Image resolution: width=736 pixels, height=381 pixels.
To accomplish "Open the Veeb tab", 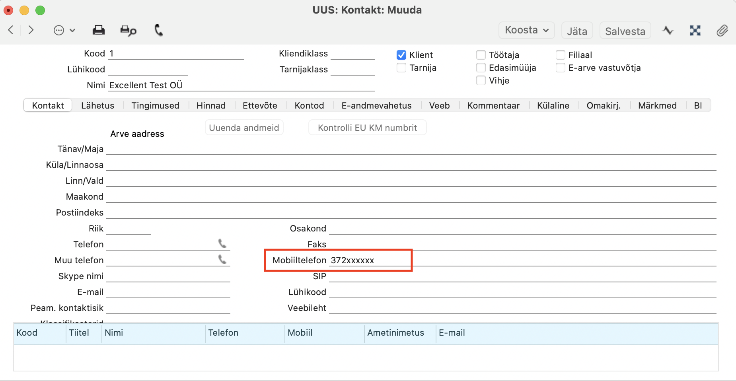I will [x=439, y=105].
